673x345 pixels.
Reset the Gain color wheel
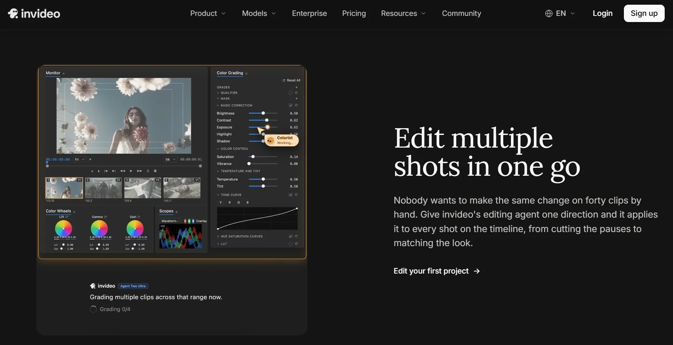click(139, 217)
